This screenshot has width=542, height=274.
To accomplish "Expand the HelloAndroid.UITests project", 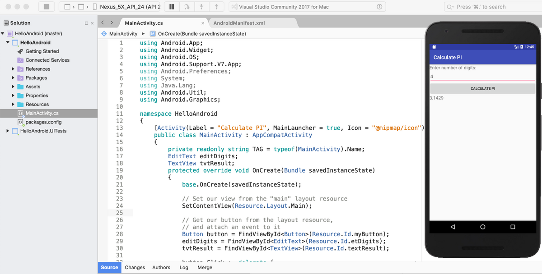I will point(8,131).
